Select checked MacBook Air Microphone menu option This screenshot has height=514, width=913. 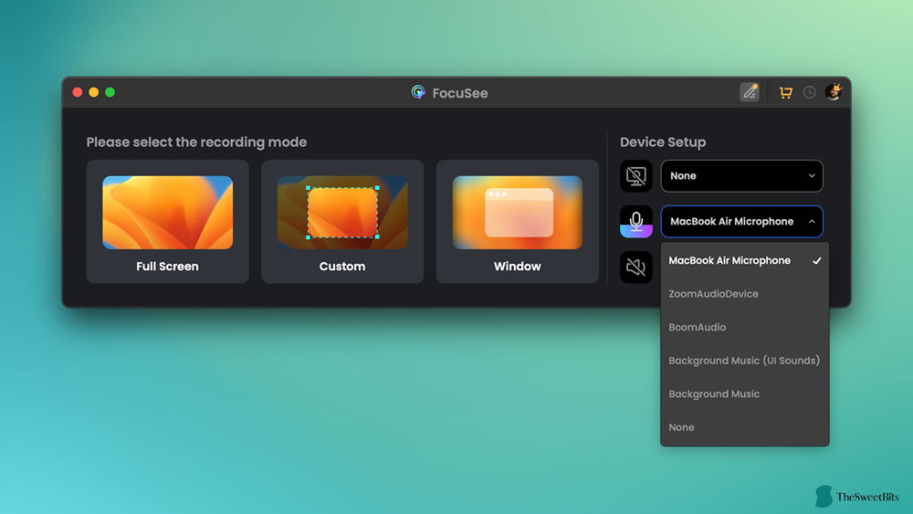click(x=744, y=260)
